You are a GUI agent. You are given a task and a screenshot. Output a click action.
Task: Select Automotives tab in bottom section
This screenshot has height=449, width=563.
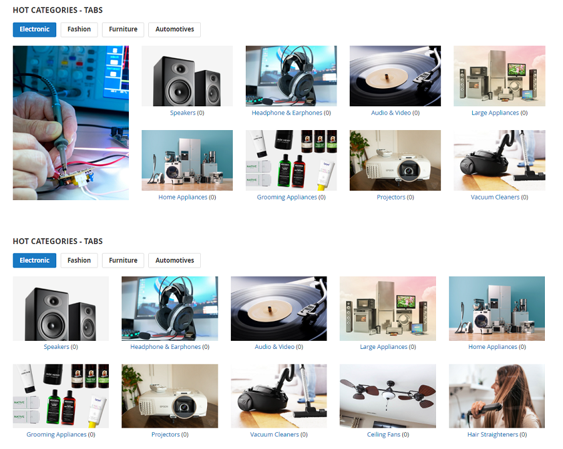coord(175,261)
